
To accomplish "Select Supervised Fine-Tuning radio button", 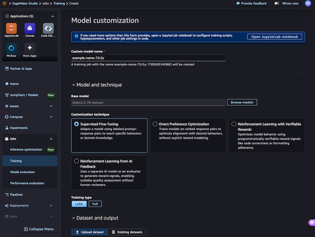I will 76,124.
